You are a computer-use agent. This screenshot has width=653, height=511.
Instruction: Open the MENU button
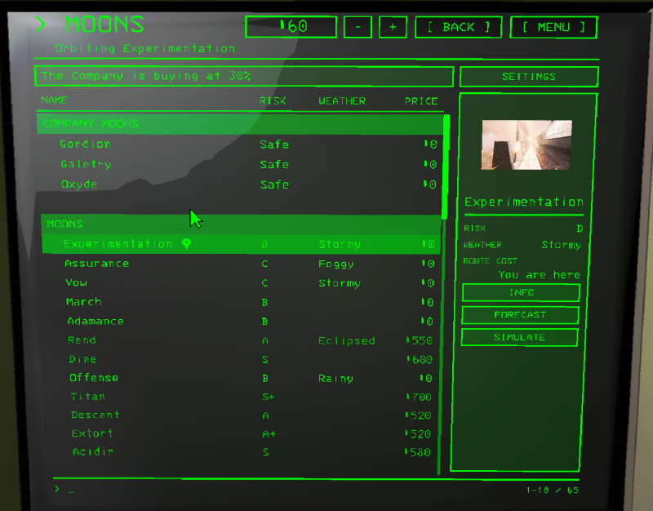[x=553, y=28]
